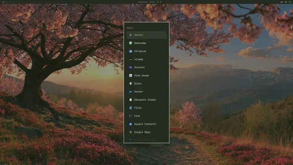Start Chromium using its blue icon
This screenshot has width=293, height=165.
tap(130, 51)
